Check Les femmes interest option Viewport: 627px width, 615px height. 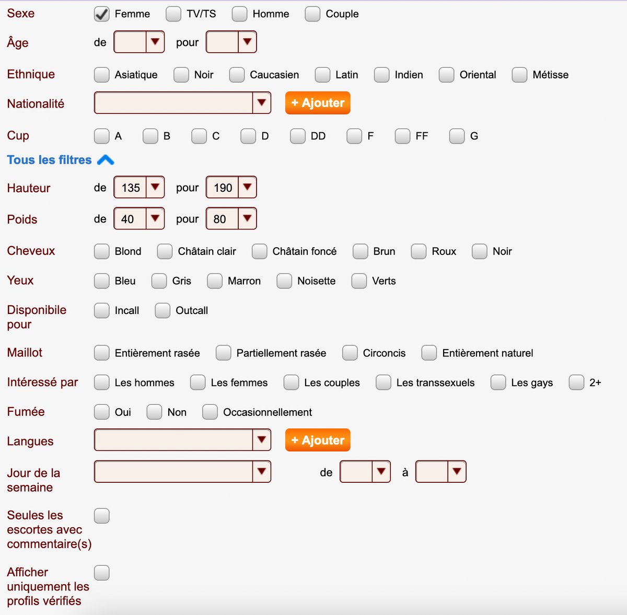(x=198, y=382)
